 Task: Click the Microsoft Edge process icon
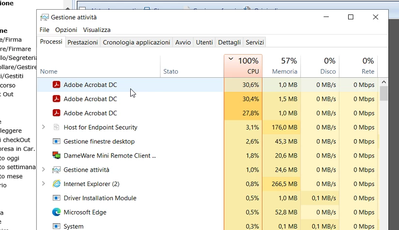tap(57, 212)
